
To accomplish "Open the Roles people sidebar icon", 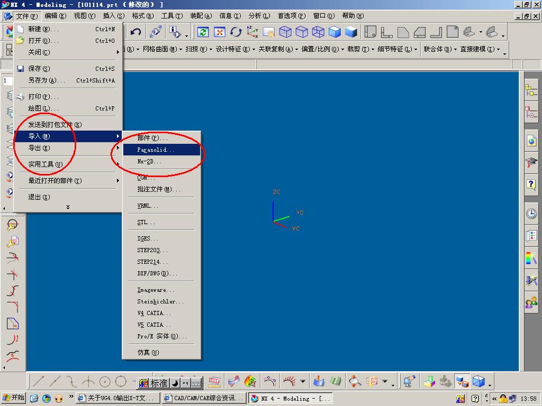I will 531,303.
